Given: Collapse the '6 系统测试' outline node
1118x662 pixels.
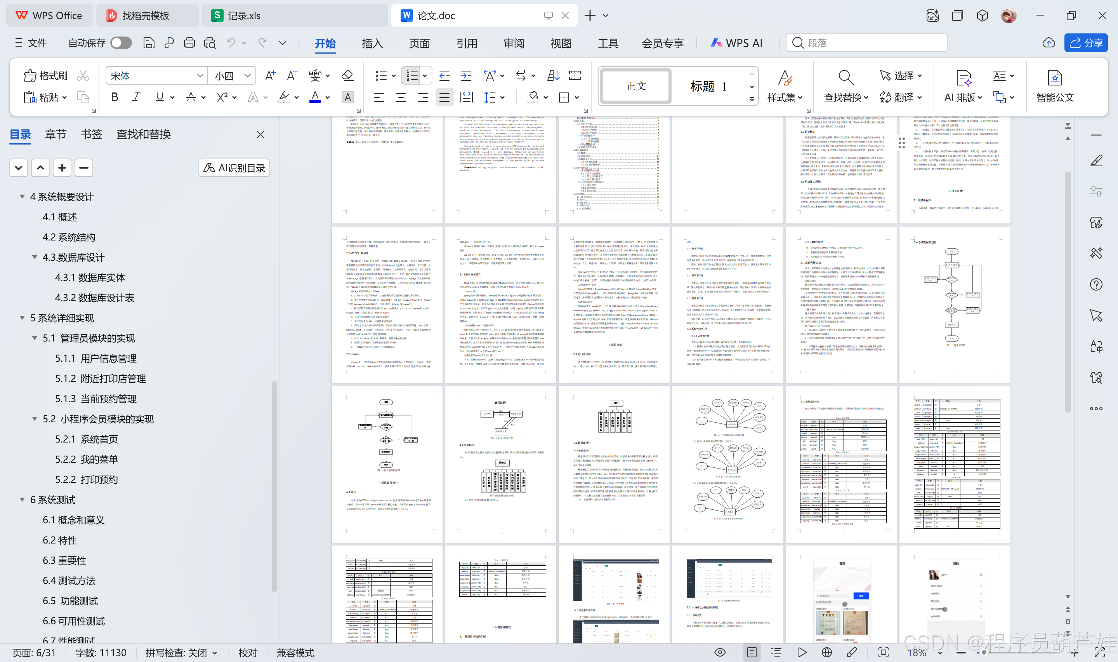Looking at the screenshot, I should point(22,499).
